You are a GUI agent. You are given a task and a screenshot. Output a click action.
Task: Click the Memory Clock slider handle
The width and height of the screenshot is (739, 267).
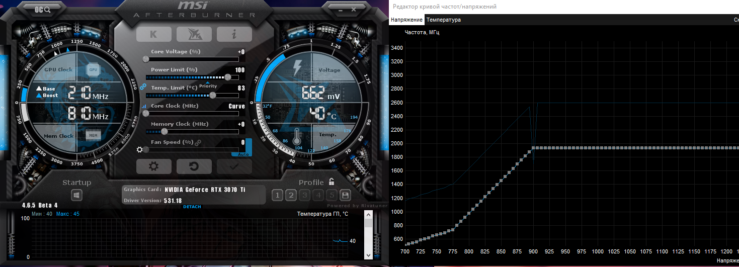(164, 131)
